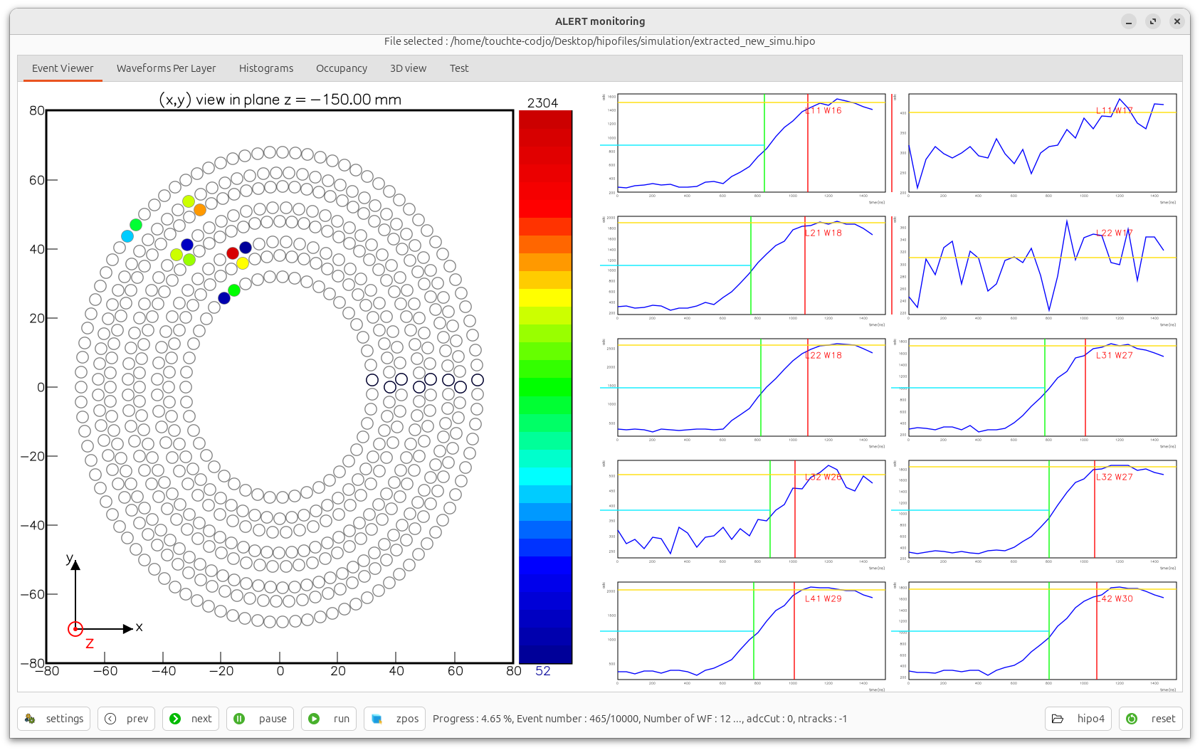
Task: Click the prev left-arrow icon
Action: [x=110, y=719]
